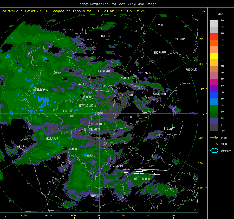Click the HUBLI city label
234x219 pixels.
coord(73,116)
